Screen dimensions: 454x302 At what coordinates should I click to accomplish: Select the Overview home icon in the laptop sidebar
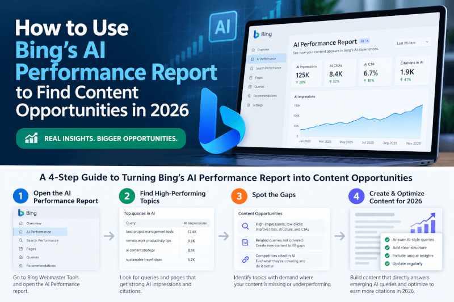253,50
